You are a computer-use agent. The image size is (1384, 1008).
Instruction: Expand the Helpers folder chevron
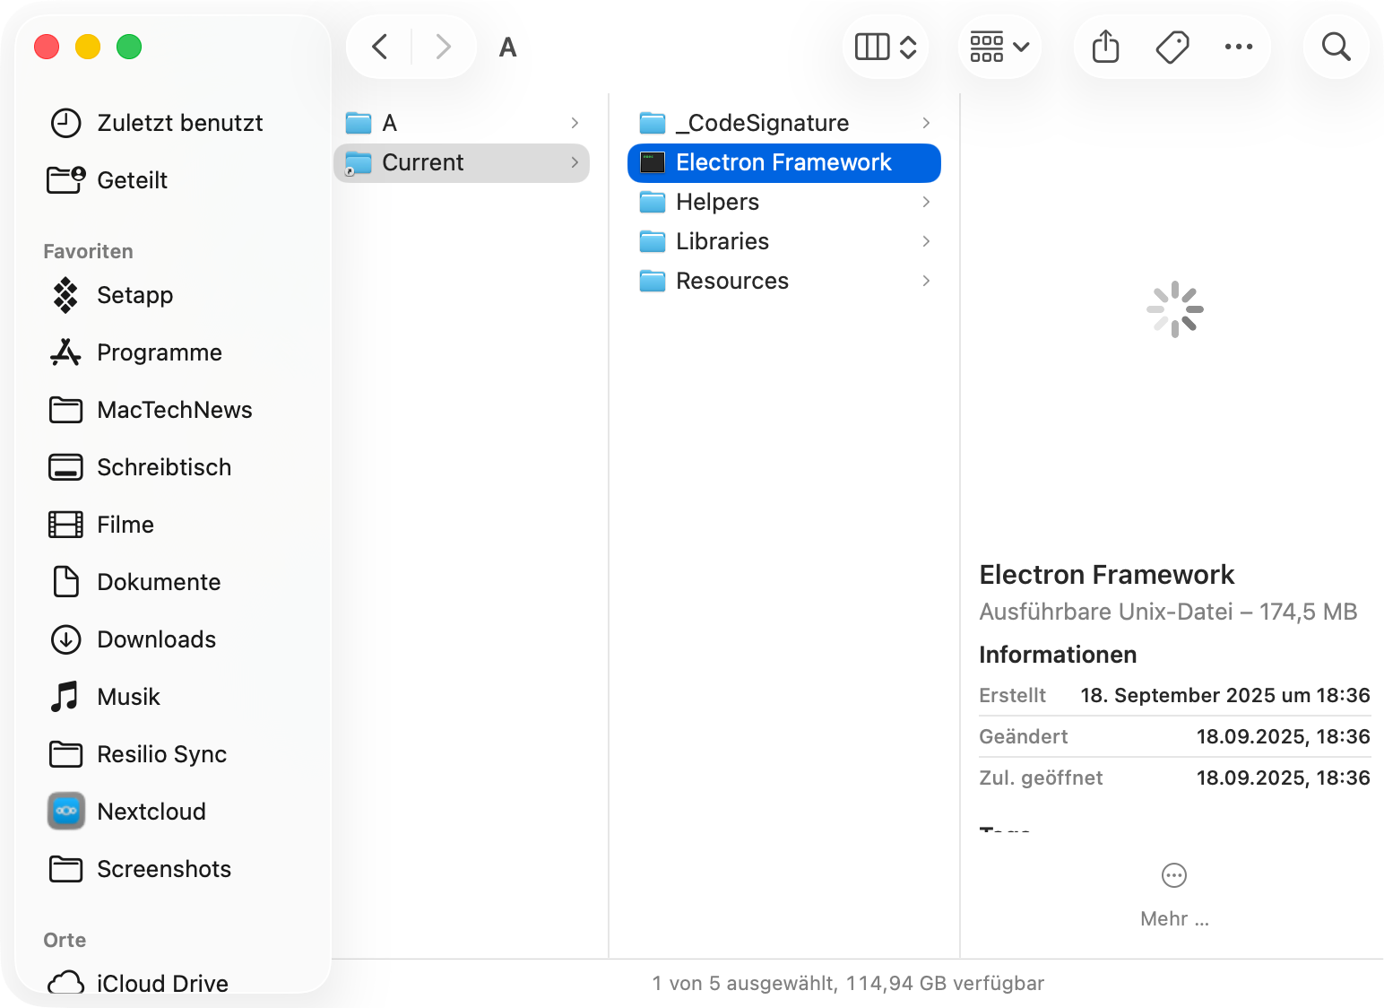(926, 202)
